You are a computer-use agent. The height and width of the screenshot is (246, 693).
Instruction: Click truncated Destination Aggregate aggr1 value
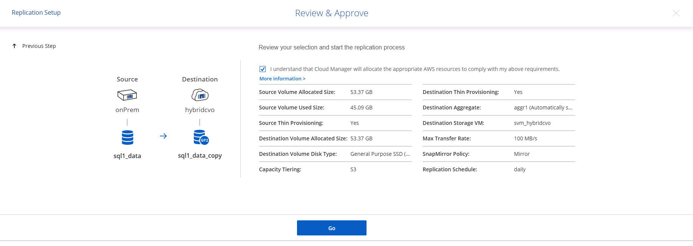point(543,108)
